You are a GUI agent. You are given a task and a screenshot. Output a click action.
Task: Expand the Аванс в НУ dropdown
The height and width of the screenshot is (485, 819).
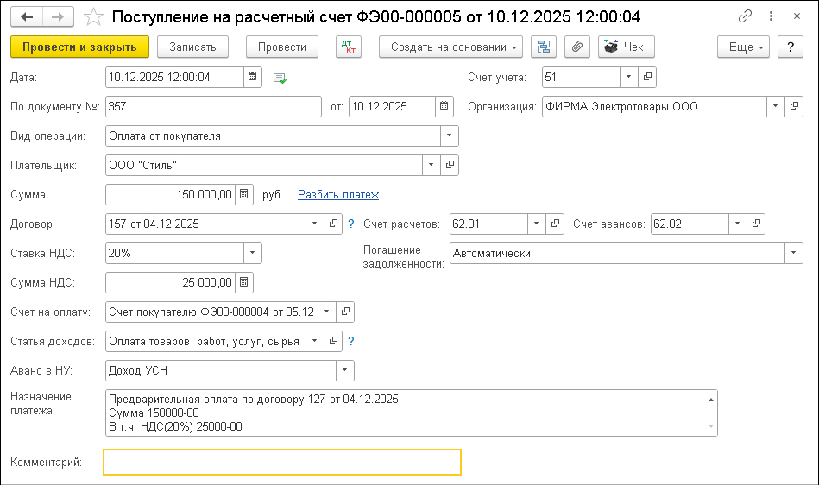coord(345,370)
